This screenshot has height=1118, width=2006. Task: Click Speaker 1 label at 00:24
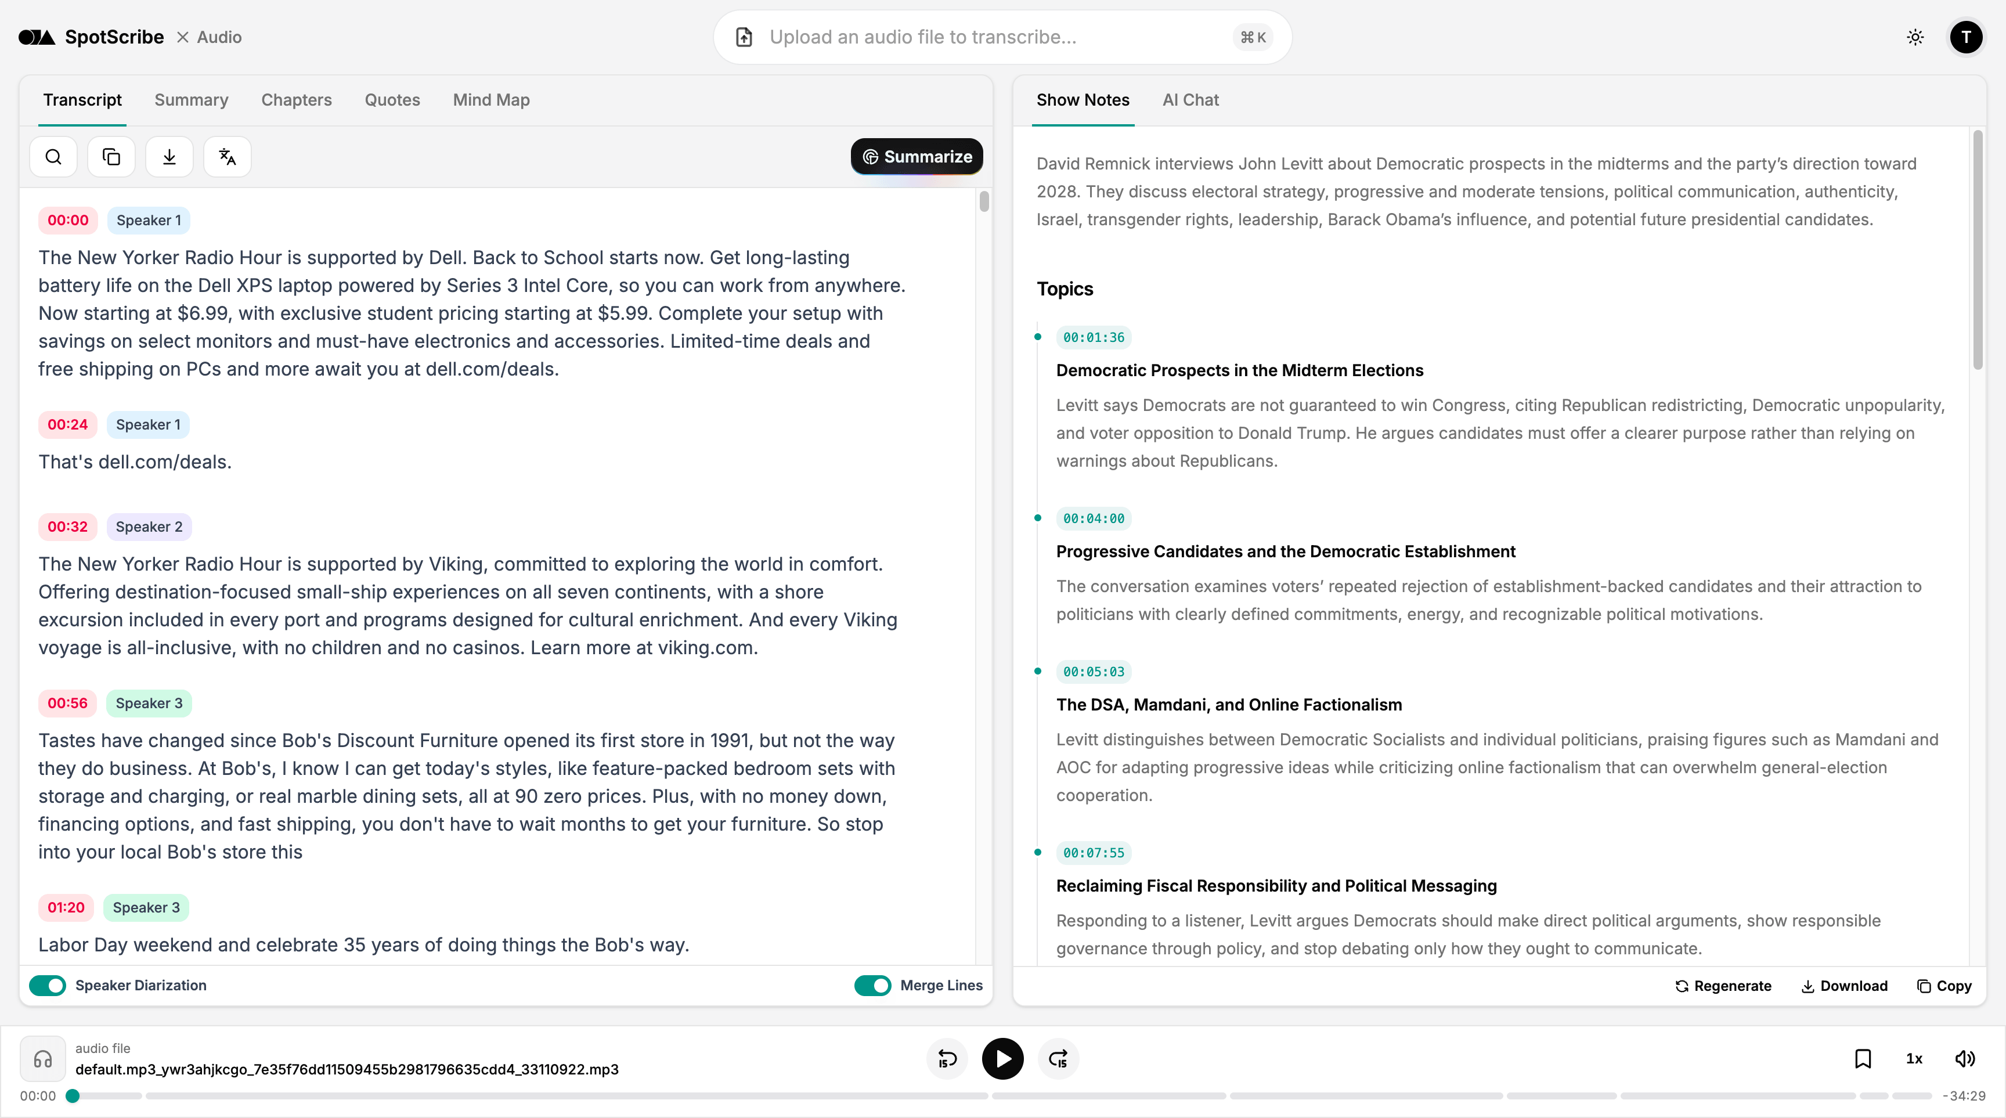pyautogui.click(x=148, y=424)
